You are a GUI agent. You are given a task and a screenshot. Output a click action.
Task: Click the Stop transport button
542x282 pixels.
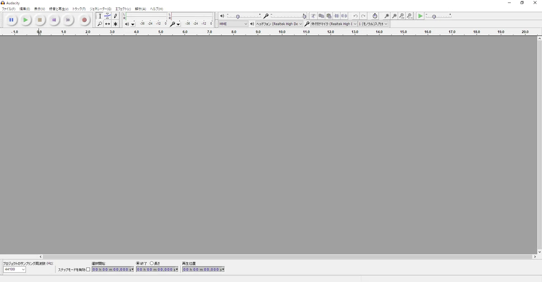tap(40, 20)
